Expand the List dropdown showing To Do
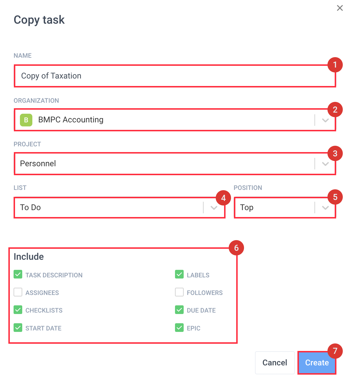 coord(120,208)
